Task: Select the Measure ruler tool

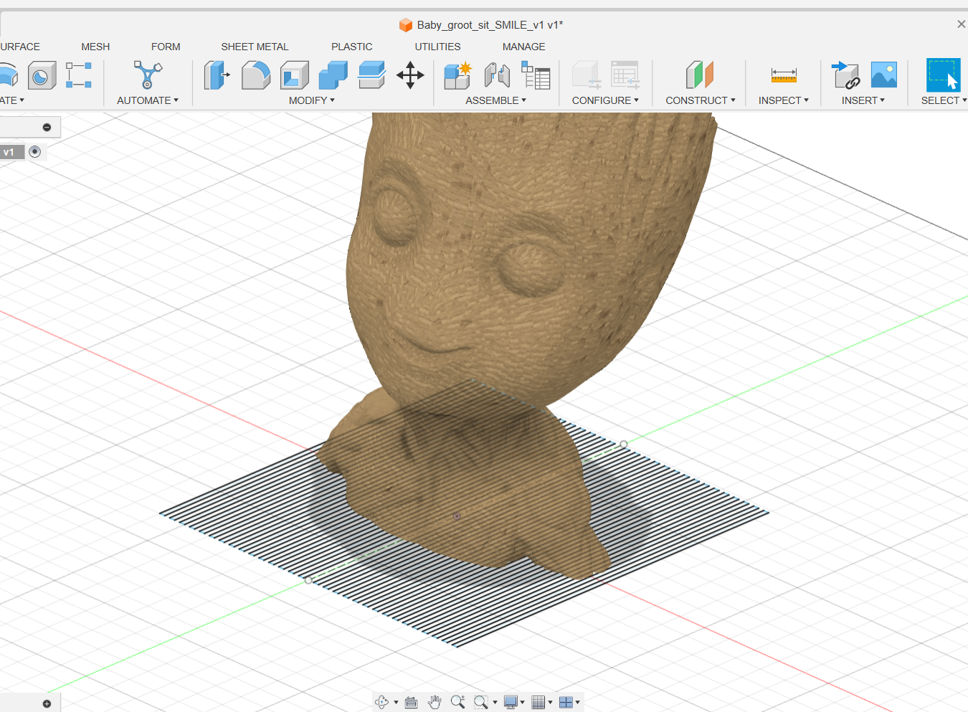Action: (x=784, y=75)
